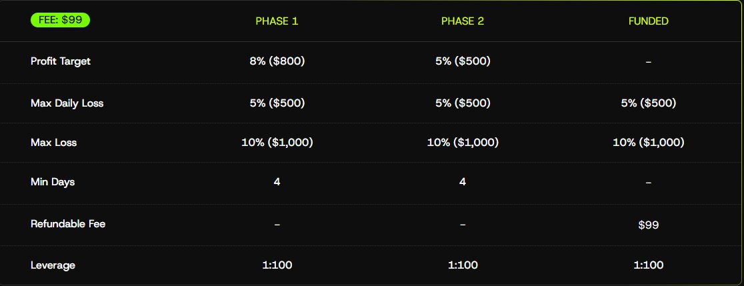Click the Refundable Fee row label
The image size is (744, 286).
(68, 224)
